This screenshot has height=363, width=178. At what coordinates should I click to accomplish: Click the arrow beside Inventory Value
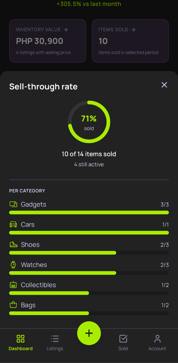66,30
